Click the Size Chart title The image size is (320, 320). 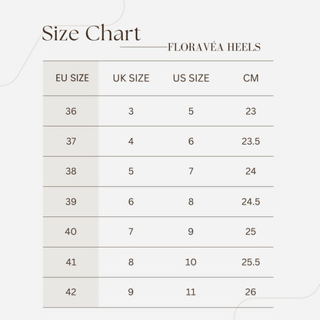point(91,33)
